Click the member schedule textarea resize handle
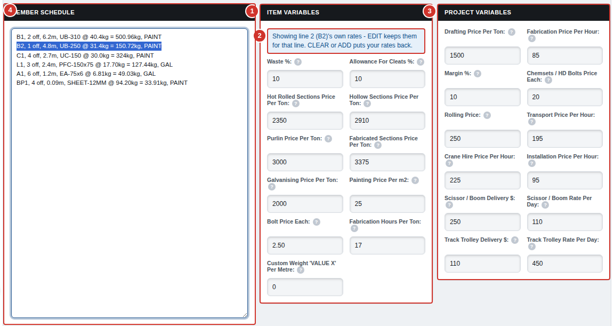The image size is (614, 326). click(245, 315)
